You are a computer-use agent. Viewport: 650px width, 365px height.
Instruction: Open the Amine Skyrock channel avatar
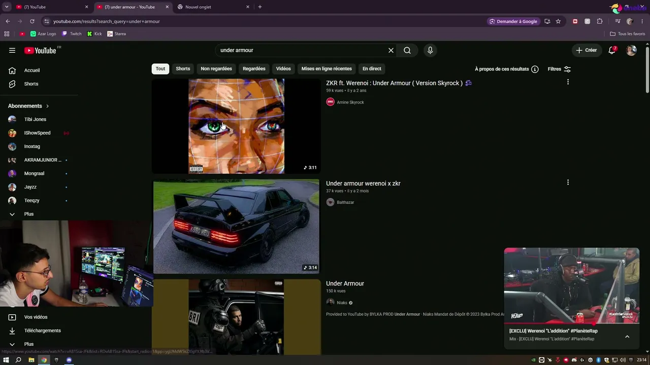coord(330,102)
